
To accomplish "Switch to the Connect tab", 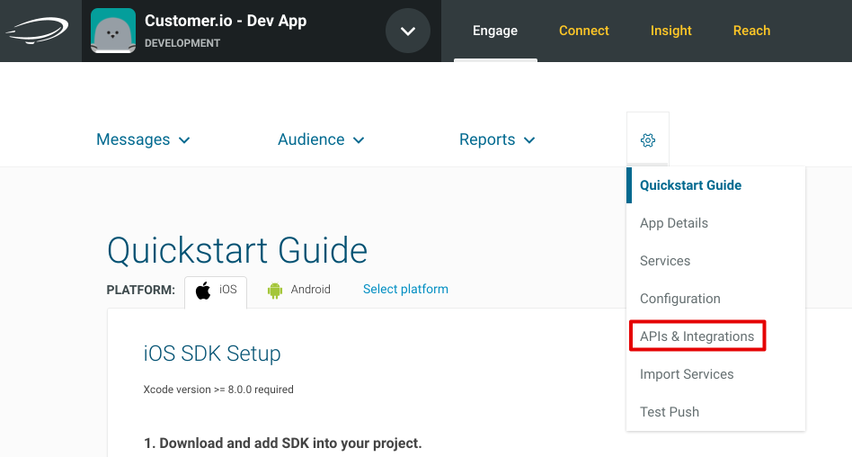I will (584, 31).
